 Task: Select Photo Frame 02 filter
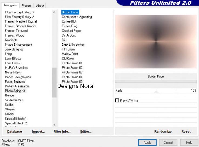click(x=72, y=68)
